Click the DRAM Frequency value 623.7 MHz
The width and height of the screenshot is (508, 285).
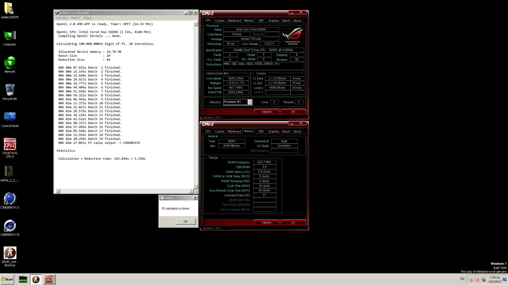point(264,162)
